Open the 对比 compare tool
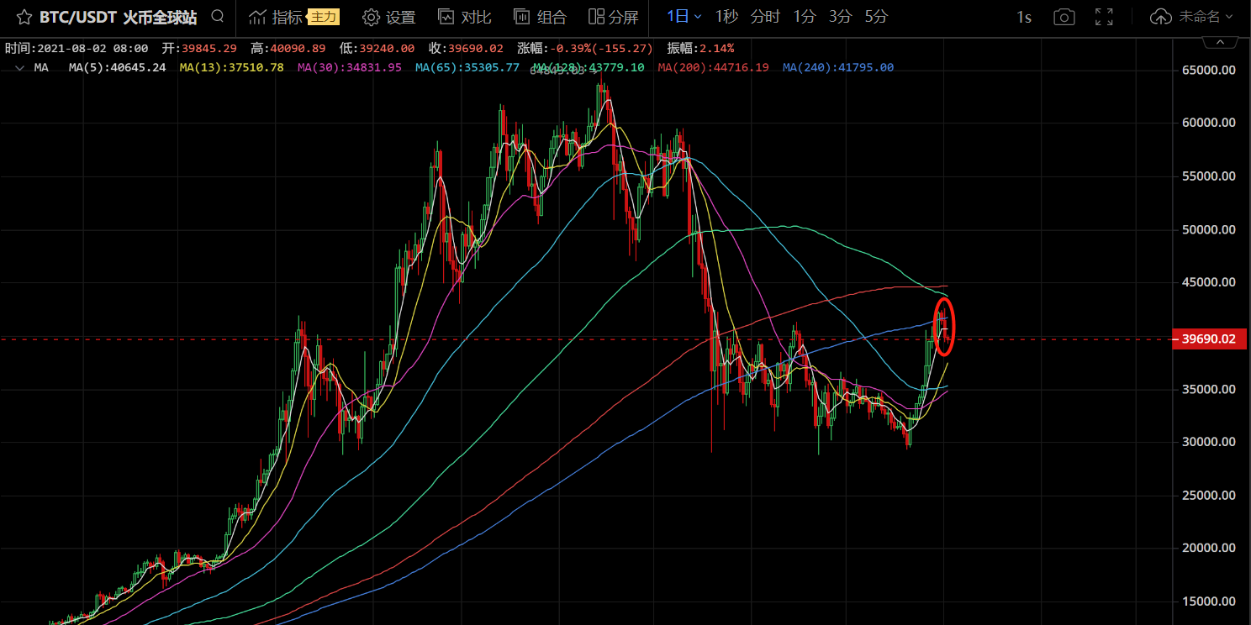The width and height of the screenshot is (1251, 625). point(465,17)
